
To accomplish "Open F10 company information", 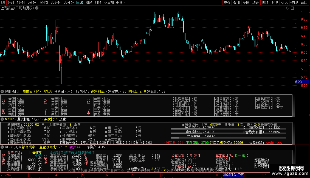I will [x=275, y=2].
